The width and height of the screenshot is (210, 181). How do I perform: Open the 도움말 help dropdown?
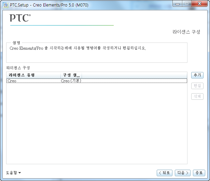pos(13,173)
